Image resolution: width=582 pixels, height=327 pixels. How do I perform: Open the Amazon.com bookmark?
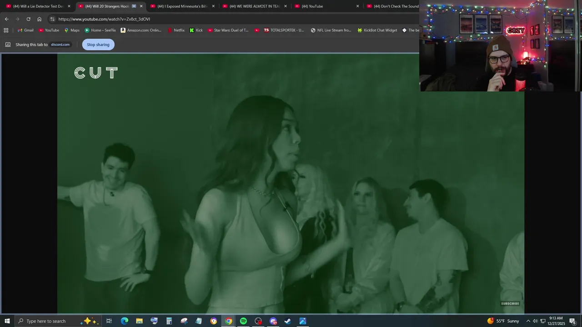click(141, 30)
